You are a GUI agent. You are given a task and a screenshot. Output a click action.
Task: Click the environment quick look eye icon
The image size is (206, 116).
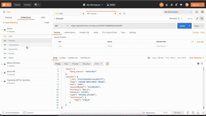coord(197,12)
